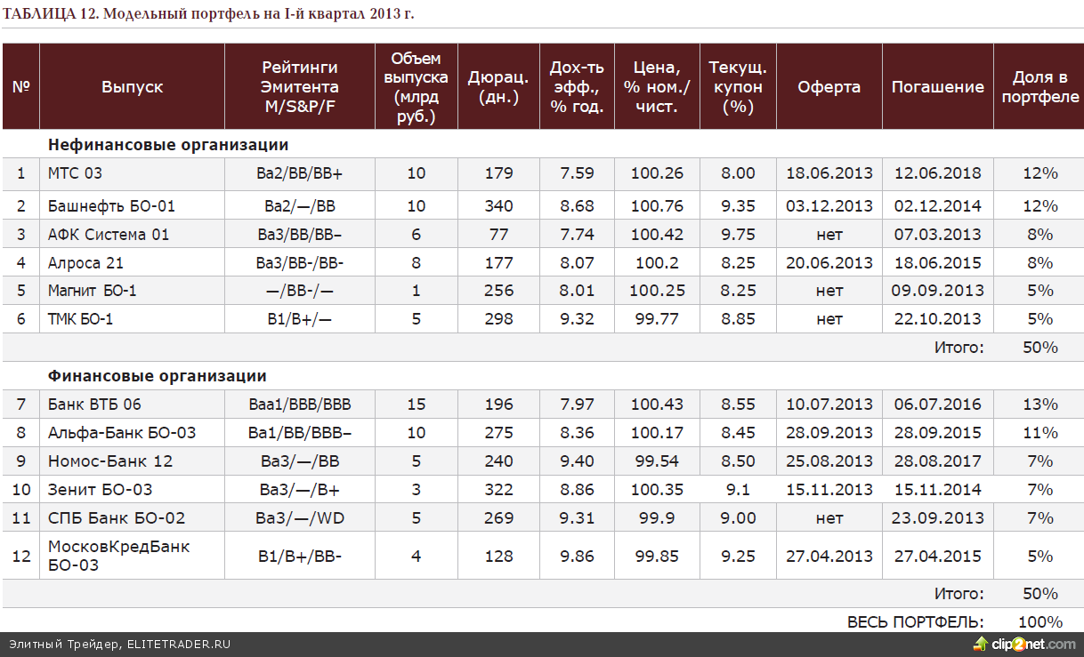
Task: Click the 'МТС 03' bond name cell
Action: (x=75, y=173)
